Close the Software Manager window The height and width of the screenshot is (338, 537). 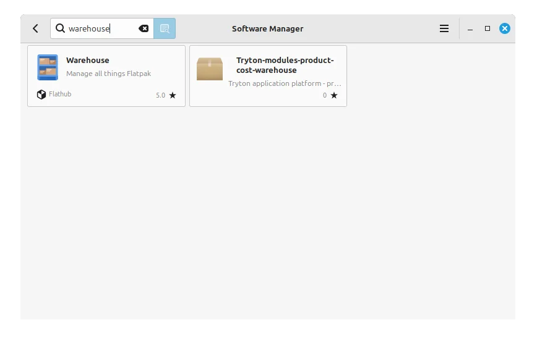tap(504, 28)
